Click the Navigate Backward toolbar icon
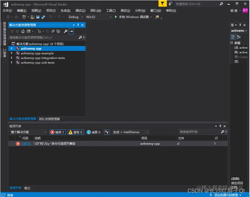The width and height of the screenshot is (250, 197). pos(8,17)
